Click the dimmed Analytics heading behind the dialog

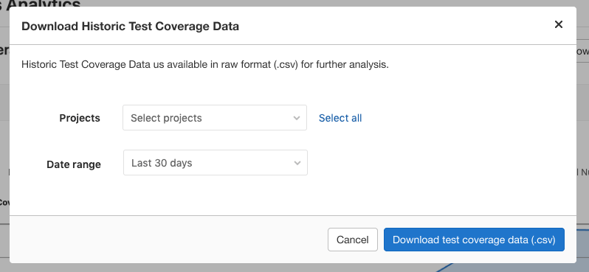point(40,3)
